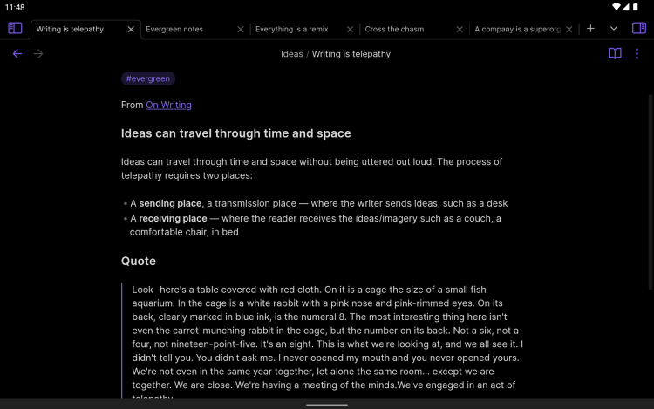Open a new tab with plus icon
654x409 pixels.
(x=590, y=29)
